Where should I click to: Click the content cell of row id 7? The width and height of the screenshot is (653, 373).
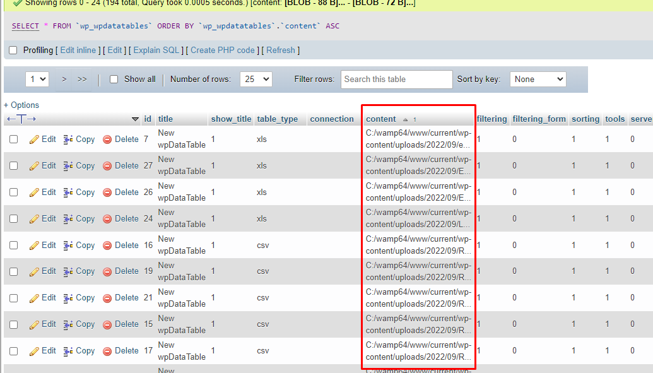418,139
